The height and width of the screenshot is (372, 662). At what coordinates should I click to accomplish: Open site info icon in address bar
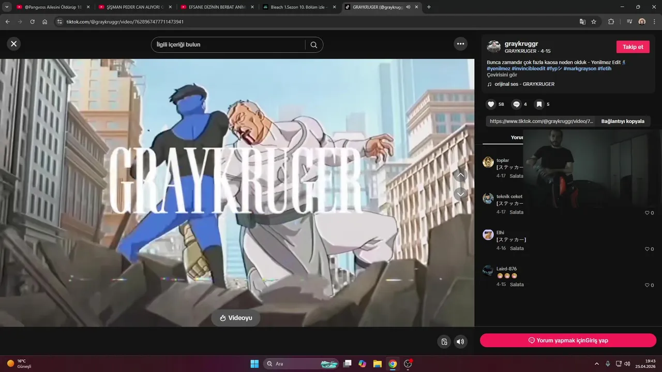point(59,22)
